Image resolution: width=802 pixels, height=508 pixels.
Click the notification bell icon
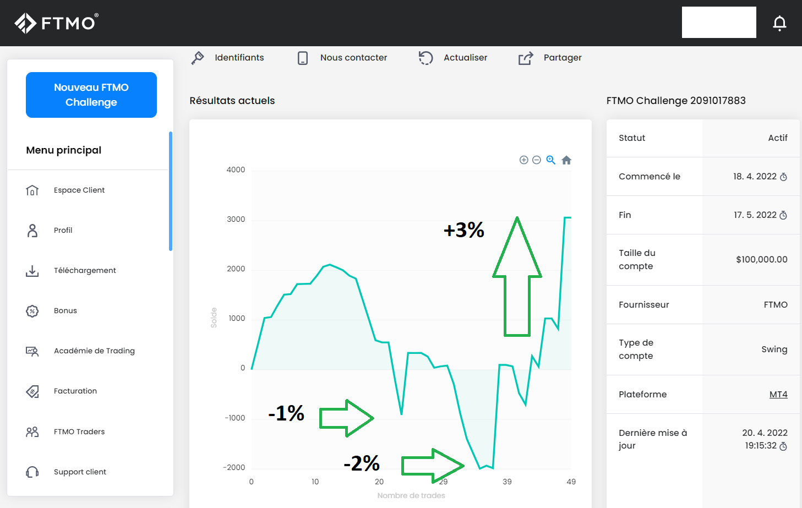click(x=779, y=23)
